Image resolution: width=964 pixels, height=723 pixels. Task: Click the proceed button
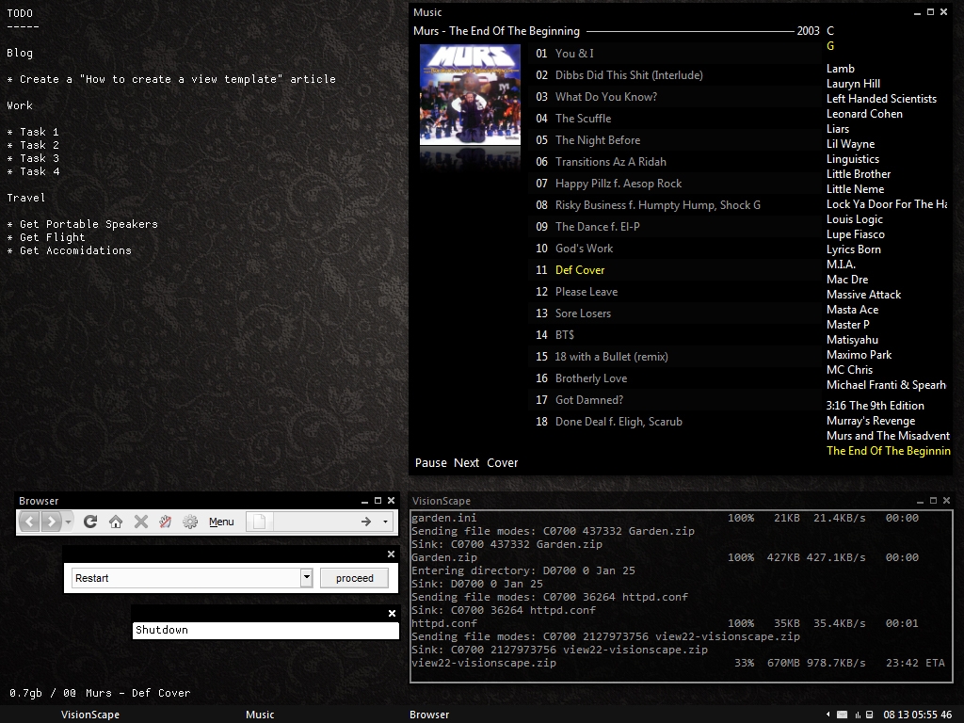click(355, 578)
